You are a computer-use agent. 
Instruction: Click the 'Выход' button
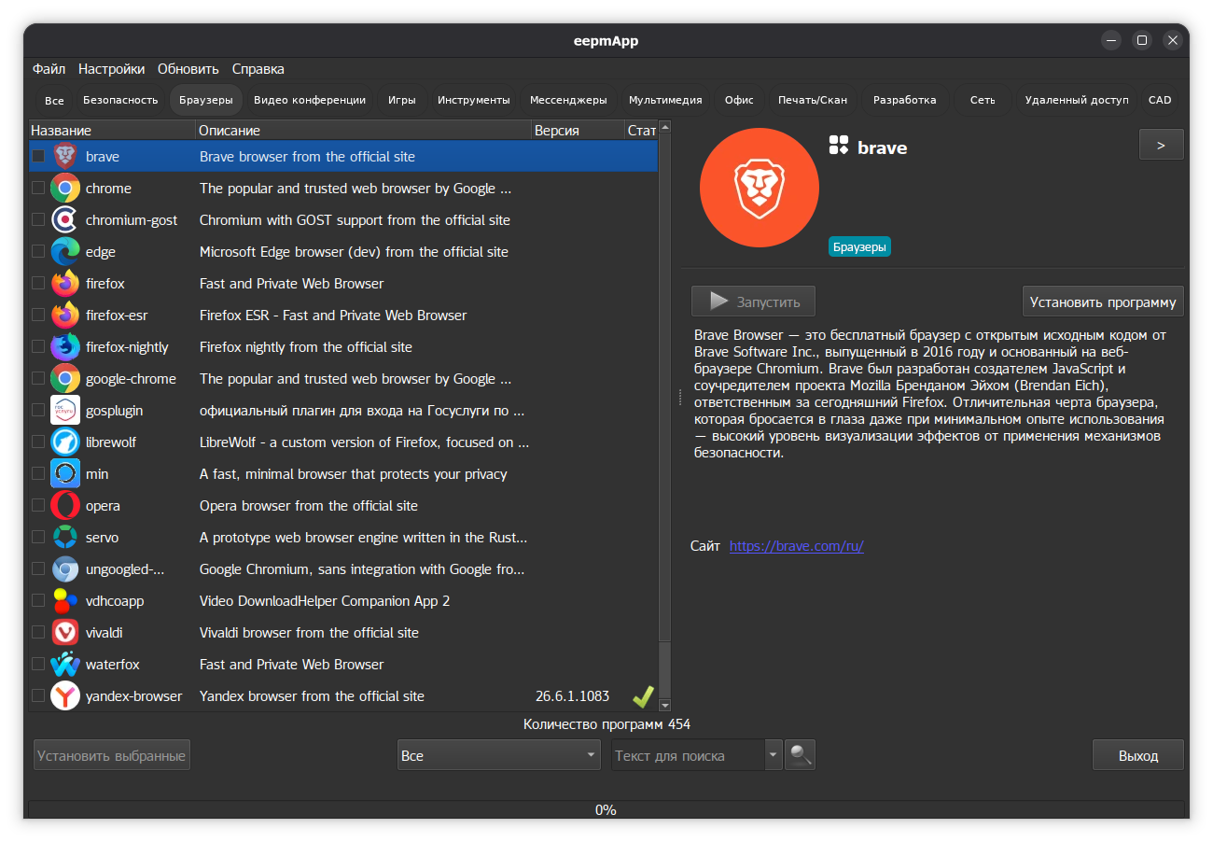pos(1138,755)
